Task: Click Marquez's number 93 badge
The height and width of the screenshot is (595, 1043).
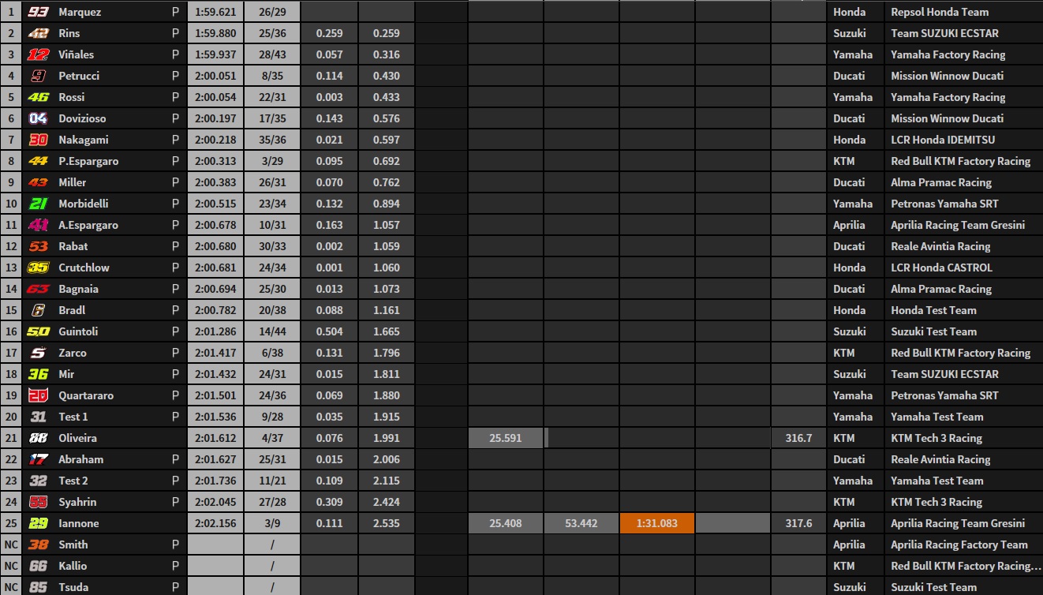Action: (38, 12)
